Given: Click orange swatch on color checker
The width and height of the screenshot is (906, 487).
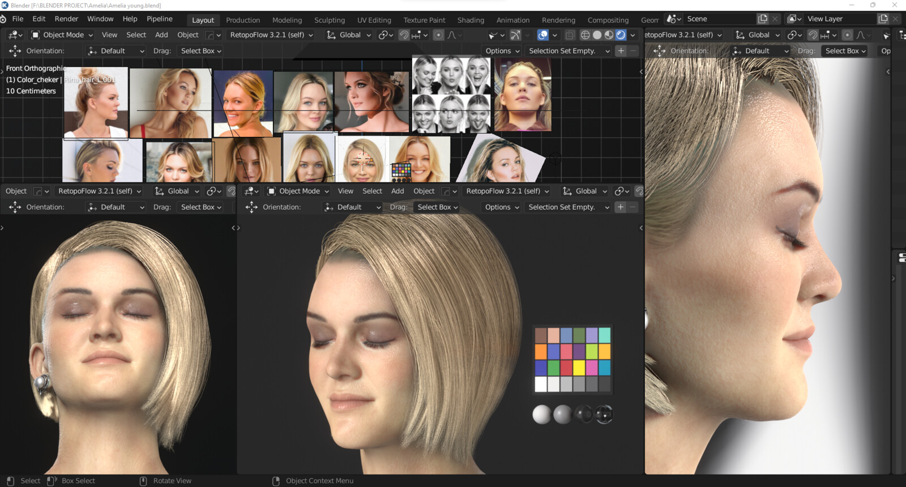Looking at the screenshot, I should tap(541, 352).
